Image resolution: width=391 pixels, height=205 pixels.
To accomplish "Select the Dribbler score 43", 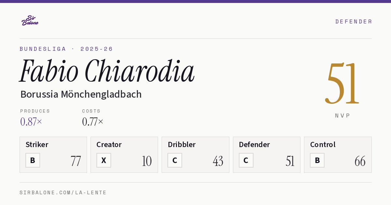I will pyautogui.click(x=218, y=161).
